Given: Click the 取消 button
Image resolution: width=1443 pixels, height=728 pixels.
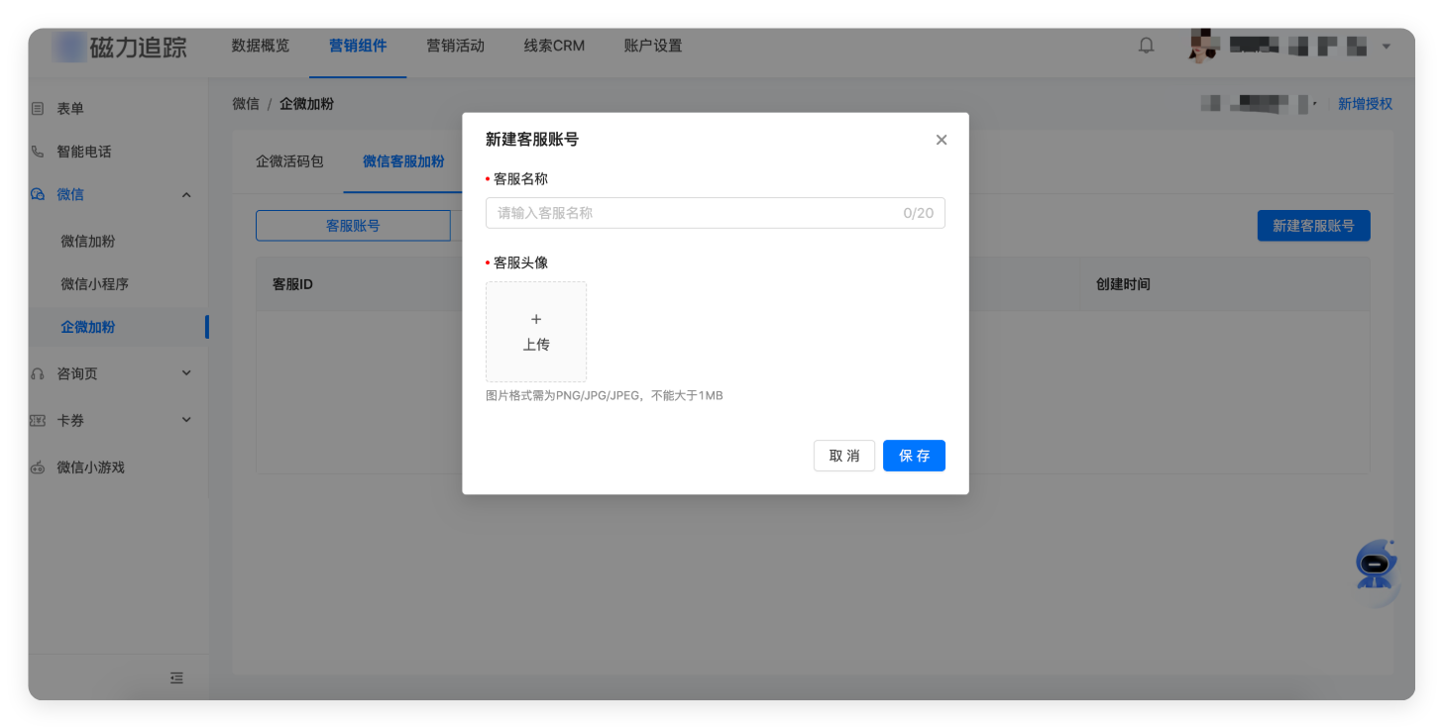Looking at the screenshot, I should pyautogui.click(x=844, y=456).
